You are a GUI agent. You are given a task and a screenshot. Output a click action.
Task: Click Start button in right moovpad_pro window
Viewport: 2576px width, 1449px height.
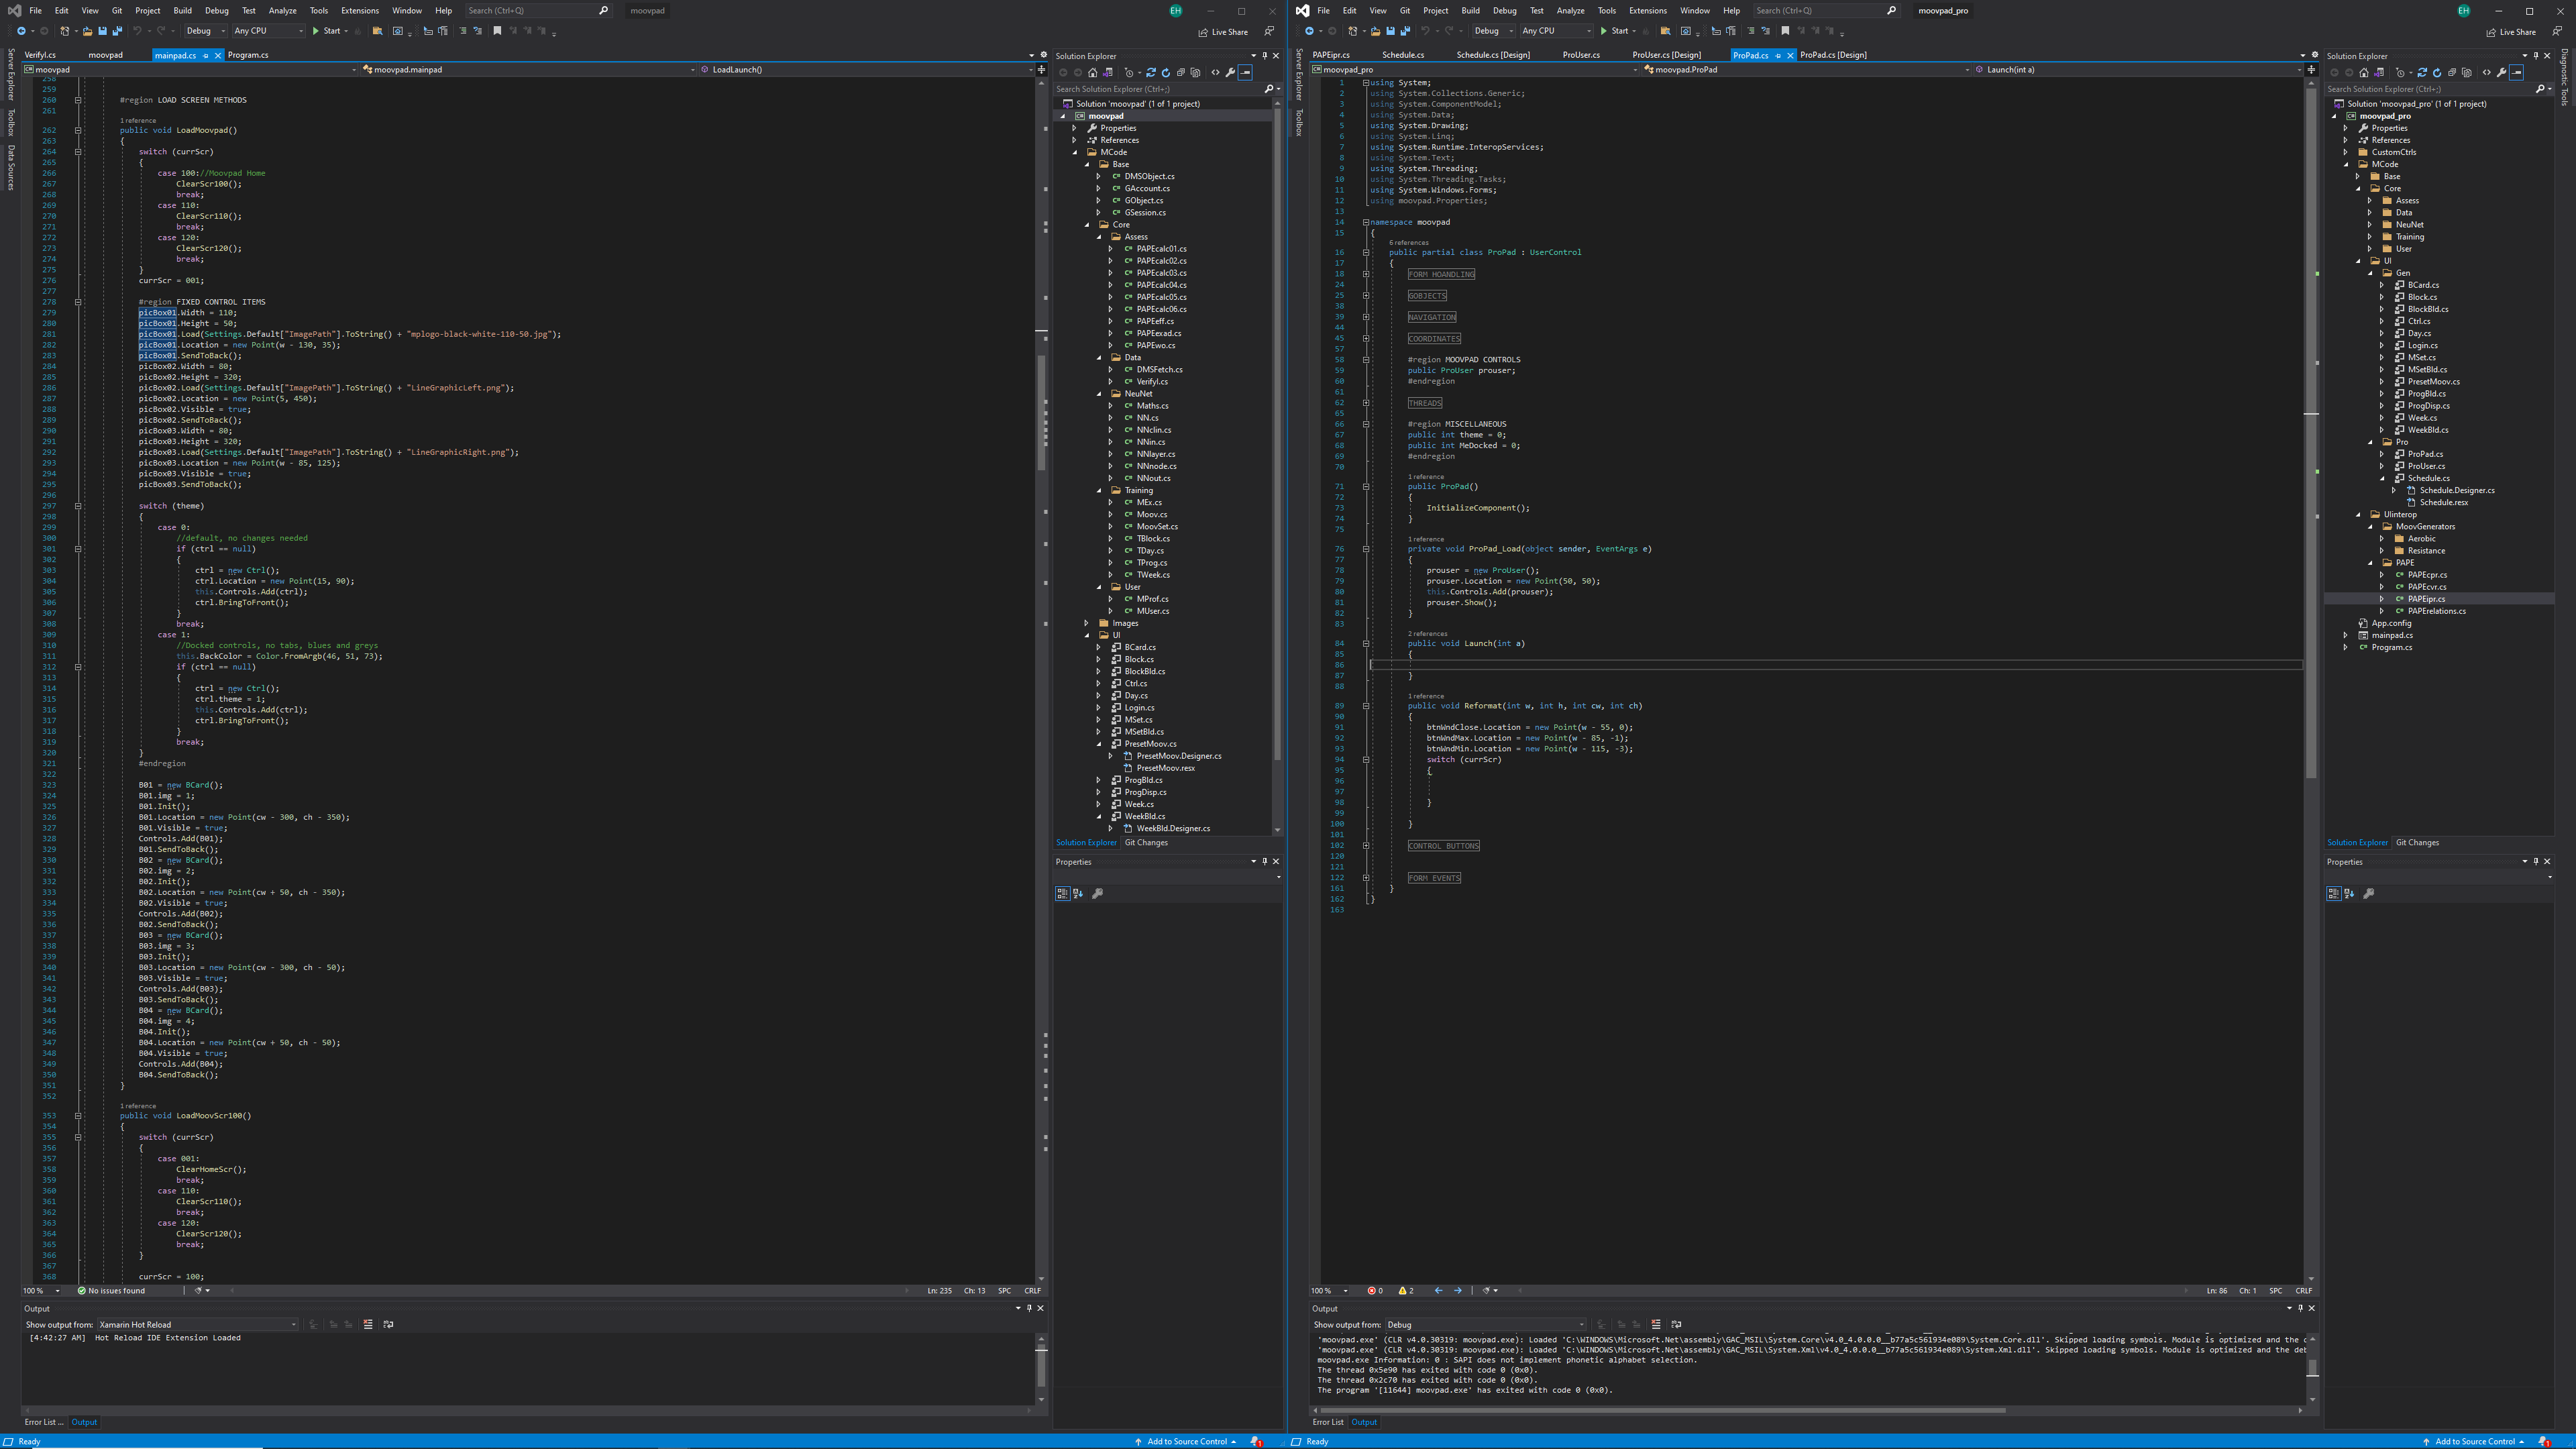(1614, 31)
